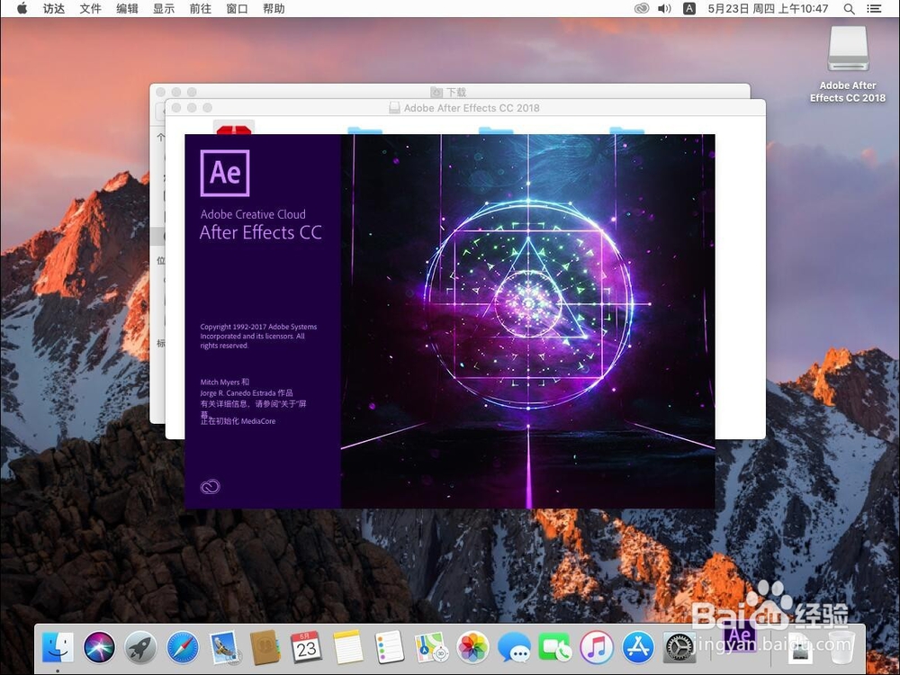Screen dimensions: 900x675
Task: Click After Effects Ae icon in Dock
Action: [741, 637]
